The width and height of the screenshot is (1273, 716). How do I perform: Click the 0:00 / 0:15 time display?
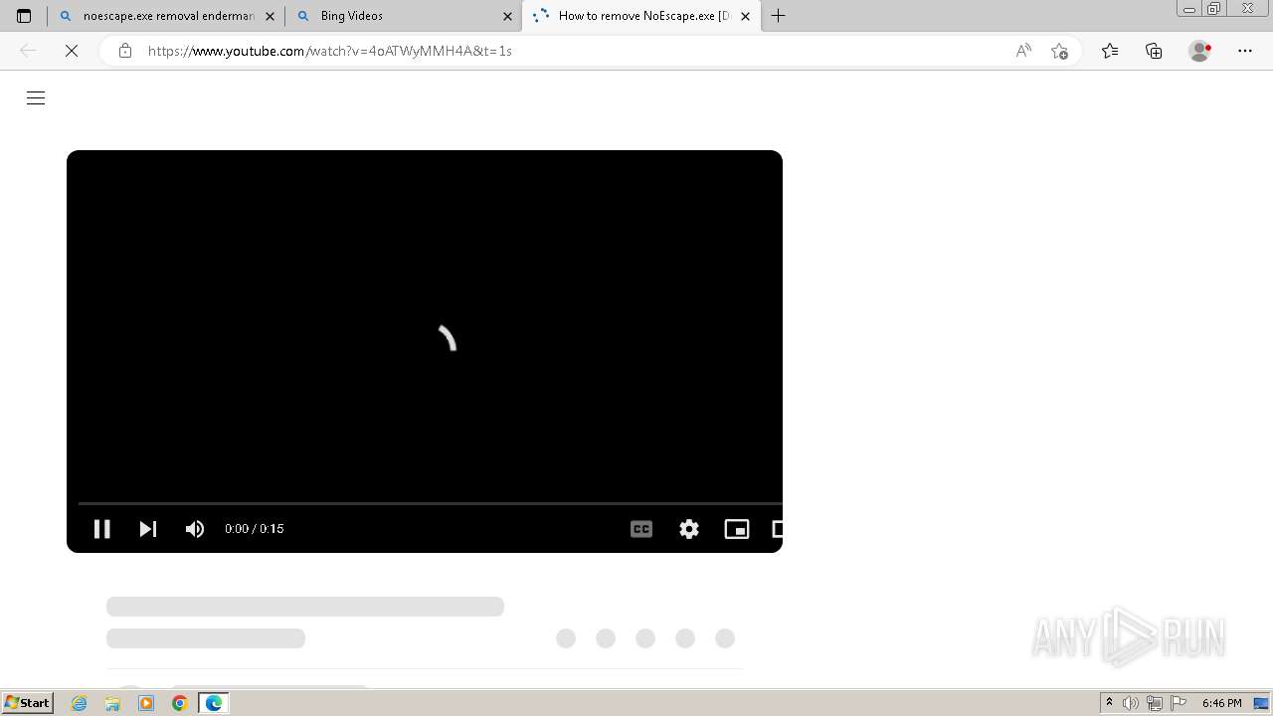[x=255, y=529]
